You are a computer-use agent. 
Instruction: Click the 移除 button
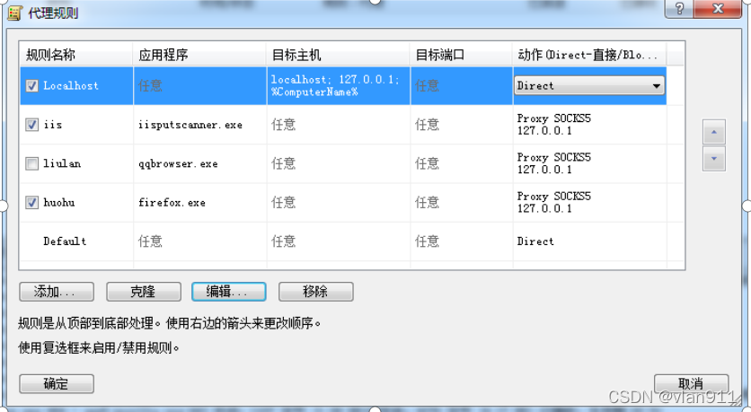coord(316,292)
